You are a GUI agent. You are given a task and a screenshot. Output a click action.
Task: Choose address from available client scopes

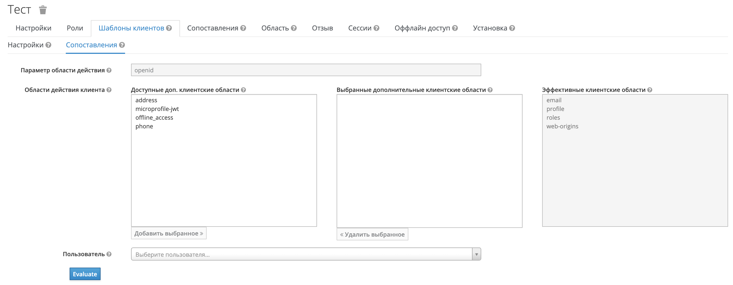pyautogui.click(x=146, y=100)
